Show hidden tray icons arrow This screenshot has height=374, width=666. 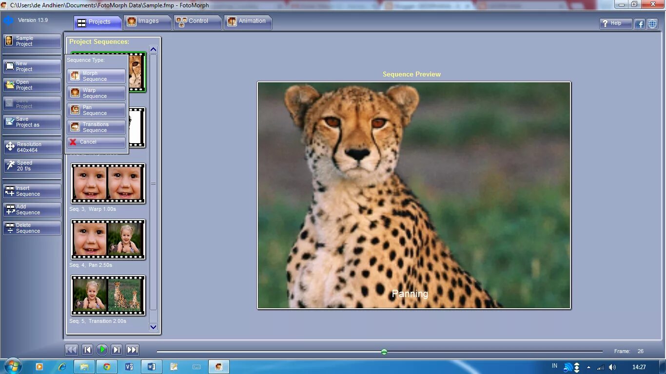588,367
